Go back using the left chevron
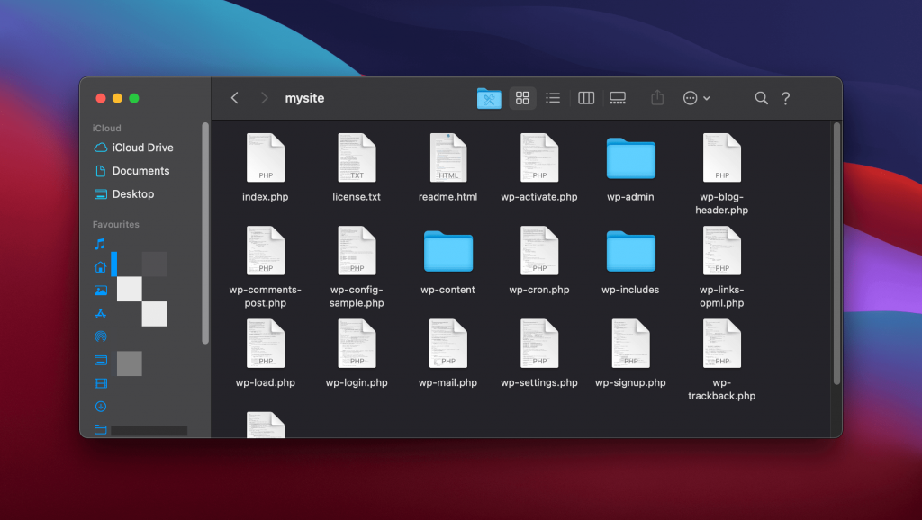This screenshot has height=520, width=922. tap(235, 98)
